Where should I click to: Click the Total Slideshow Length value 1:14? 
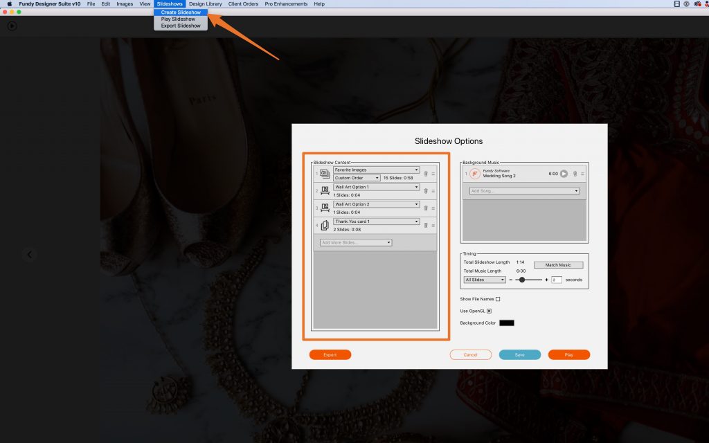[521, 262]
